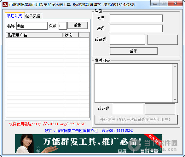Click the login captcha image box
185x157 pixels.
pos(162,40)
